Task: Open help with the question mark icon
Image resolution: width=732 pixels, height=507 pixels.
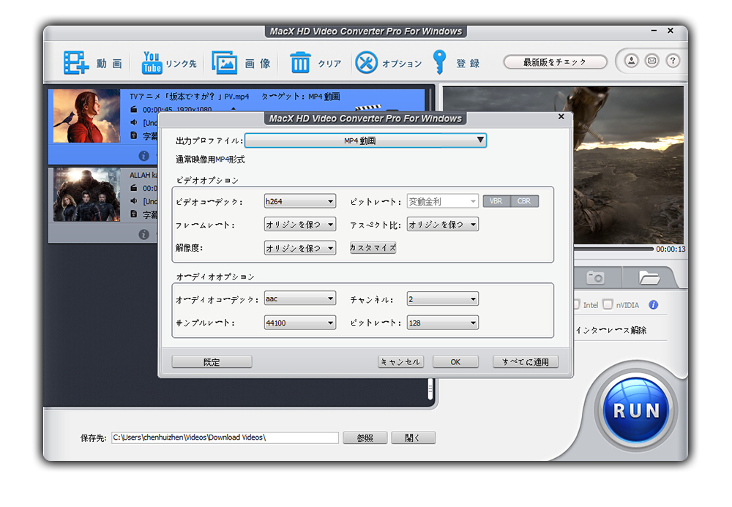Action: (x=673, y=61)
